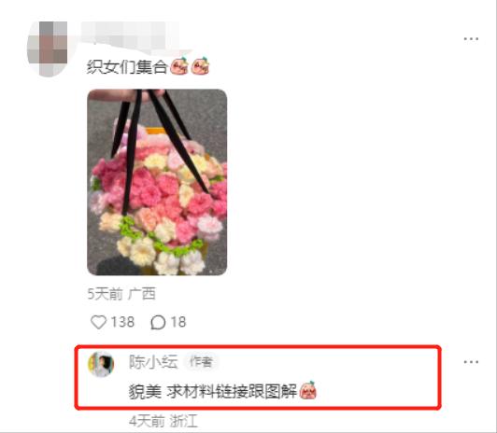
Task: Click the second peach emoji after 织女们集合
Action: pos(200,66)
